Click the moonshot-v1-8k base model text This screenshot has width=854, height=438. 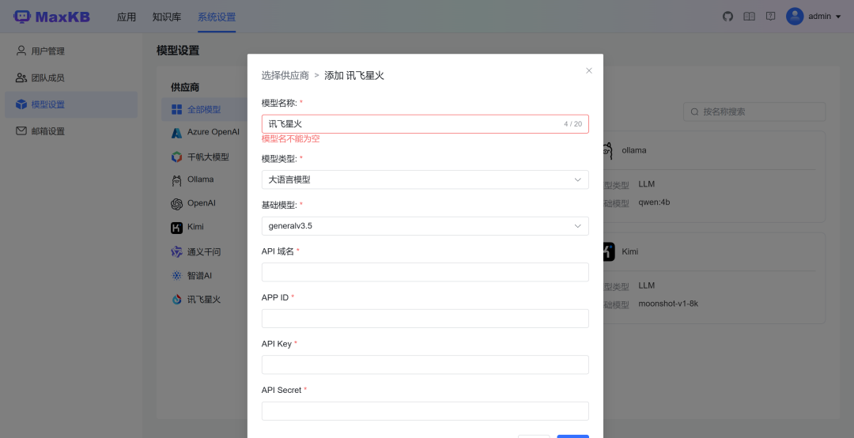click(x=668, y=304)
